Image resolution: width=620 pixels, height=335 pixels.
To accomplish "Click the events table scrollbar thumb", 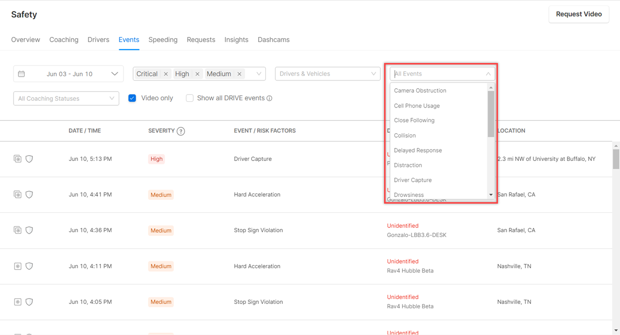I will [616, 159].
